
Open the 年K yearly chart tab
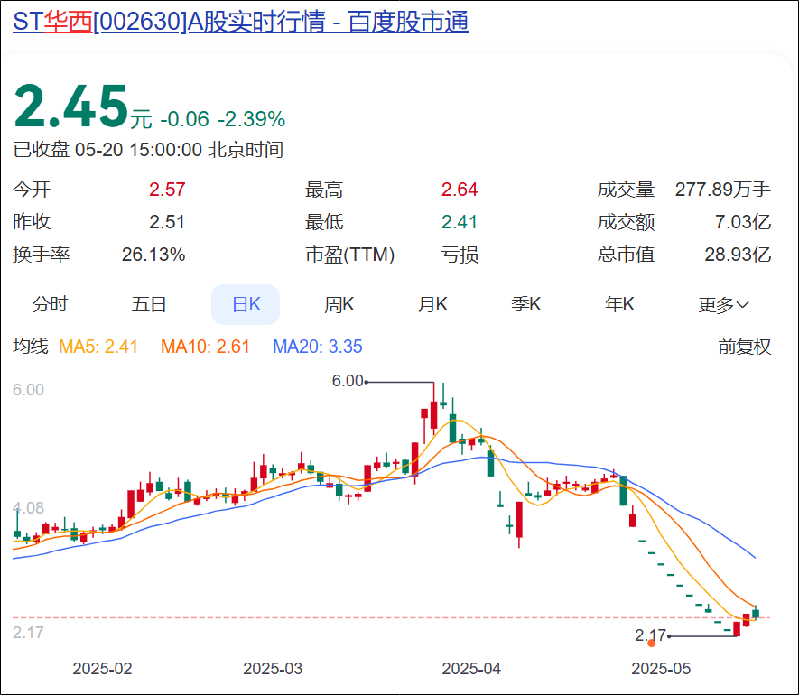(619, 305)
